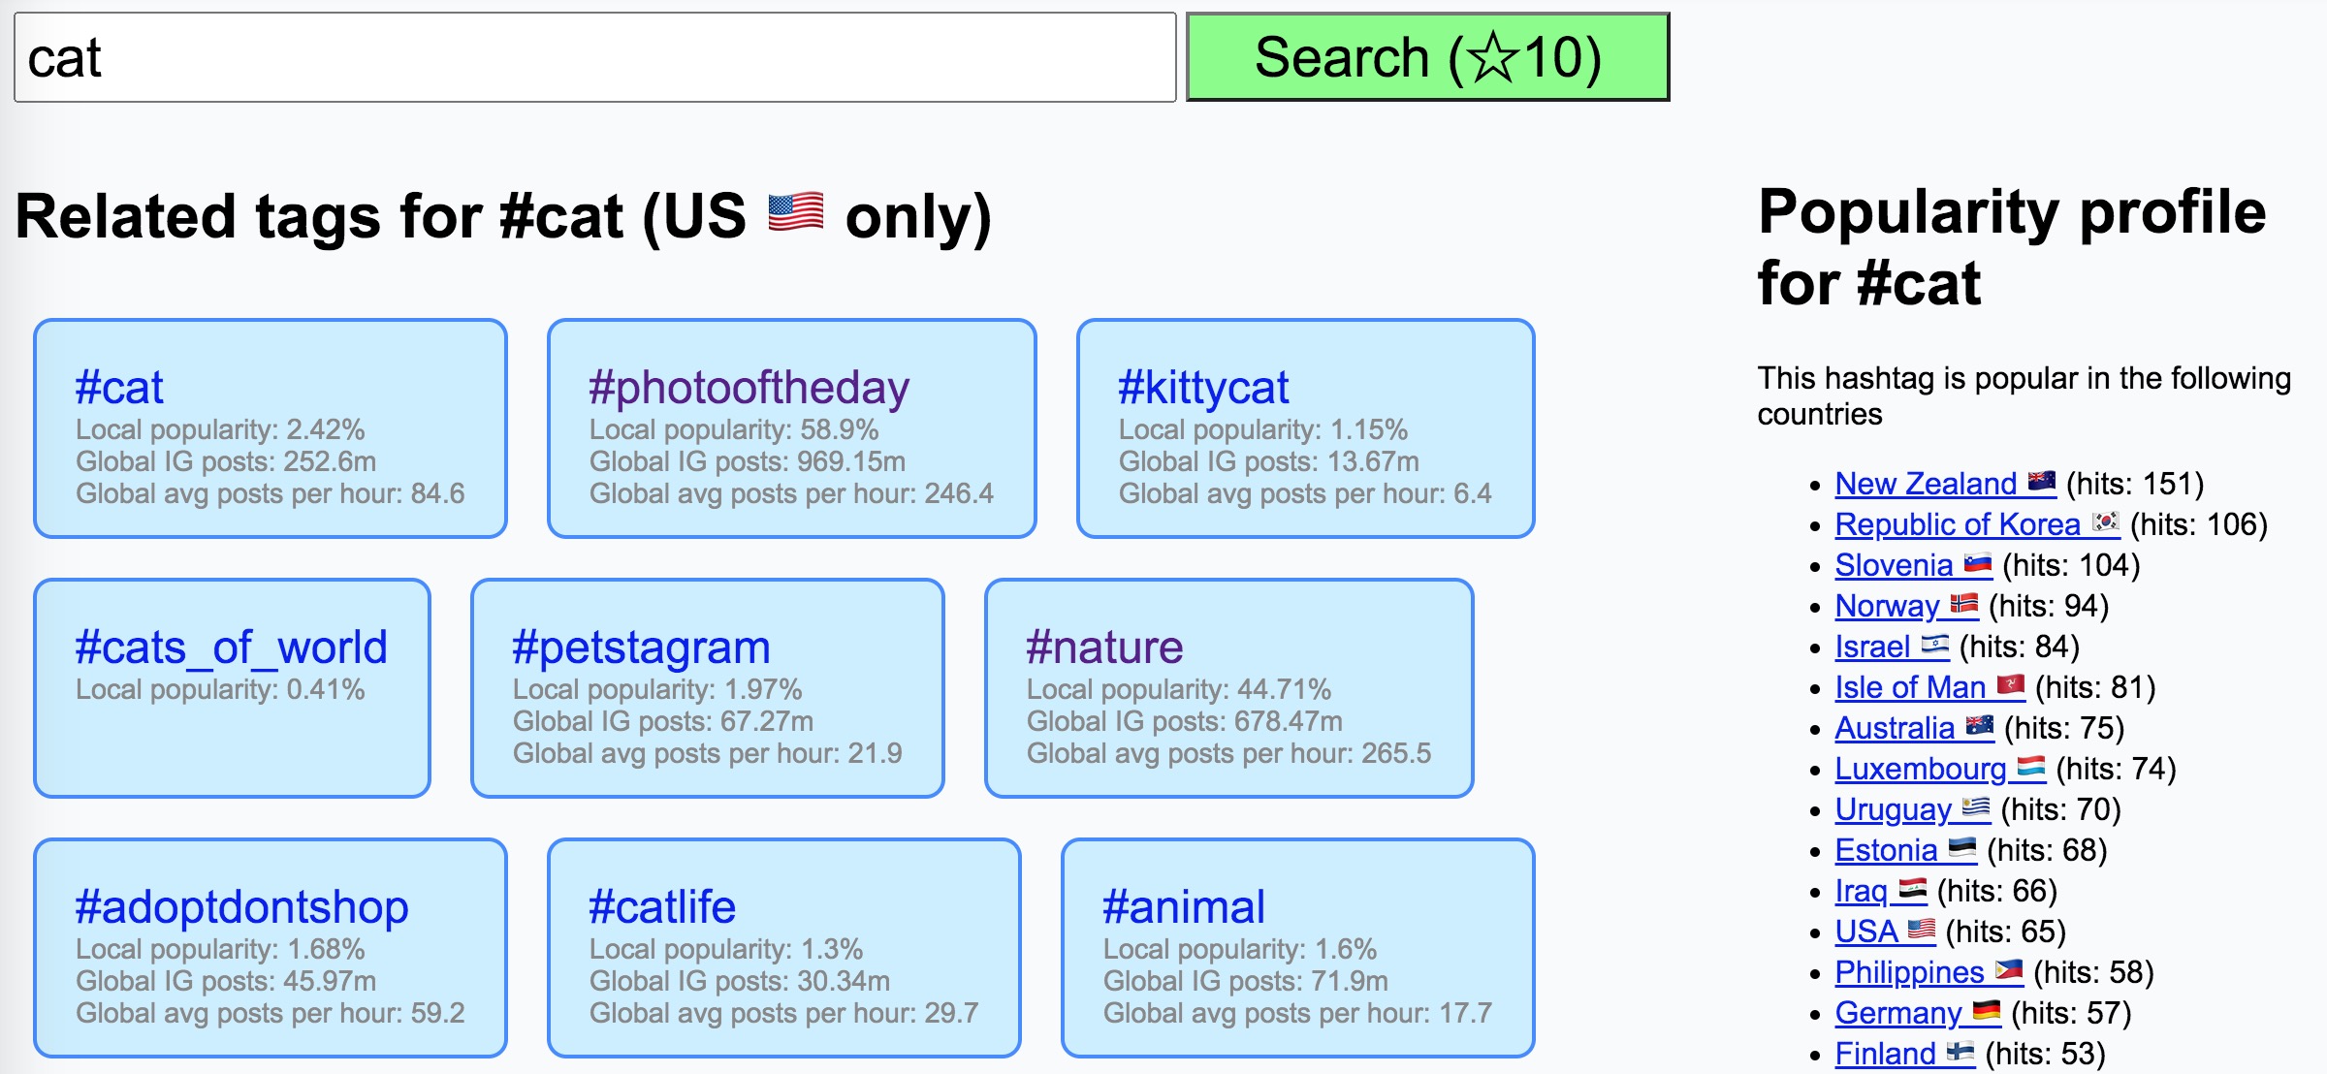Select the Australia country link
This screenshot has height=1074, width=2327.
coord(1895,727)
